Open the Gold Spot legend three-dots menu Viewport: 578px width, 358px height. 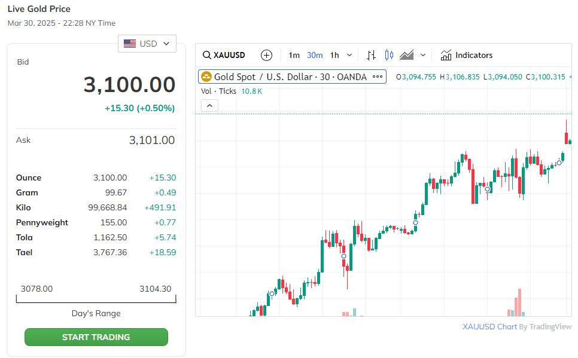tap(378, 77)
